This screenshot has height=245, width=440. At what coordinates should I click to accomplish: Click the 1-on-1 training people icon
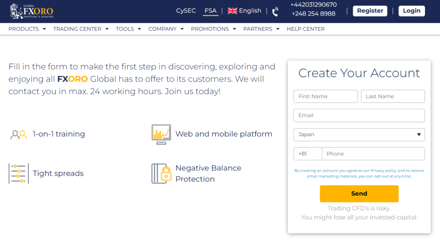[18, 135]
